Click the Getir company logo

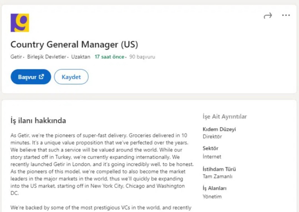click(20, 23)
